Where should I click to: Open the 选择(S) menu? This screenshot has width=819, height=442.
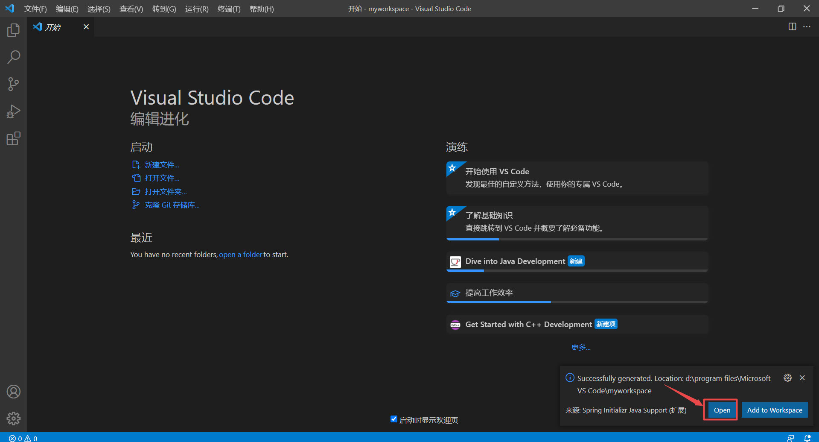(99, 9)
